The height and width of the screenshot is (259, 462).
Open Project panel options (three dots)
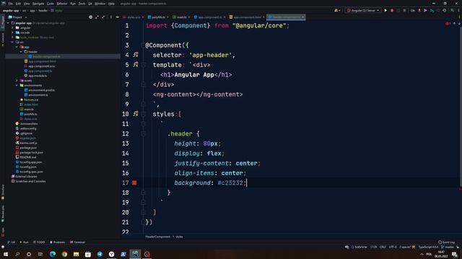[x=110, y=17]
